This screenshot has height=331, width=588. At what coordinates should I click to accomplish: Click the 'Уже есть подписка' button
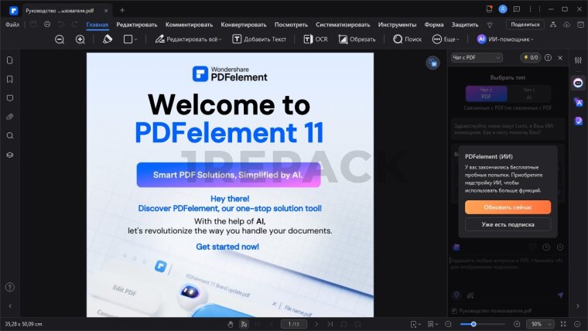(508, 224)
